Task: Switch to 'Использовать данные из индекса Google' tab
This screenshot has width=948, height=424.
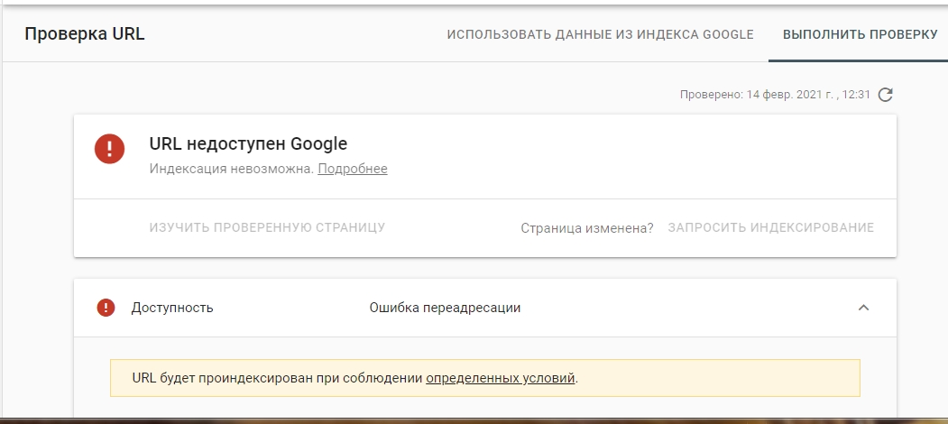Action: pyautogui.click(x=600, y=34)
